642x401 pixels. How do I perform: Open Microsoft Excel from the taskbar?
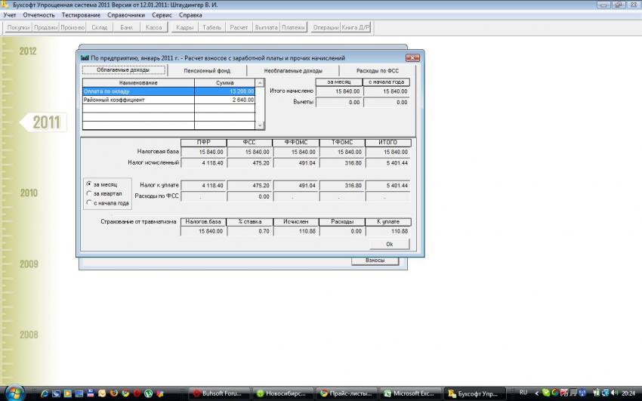coord(408,393)
